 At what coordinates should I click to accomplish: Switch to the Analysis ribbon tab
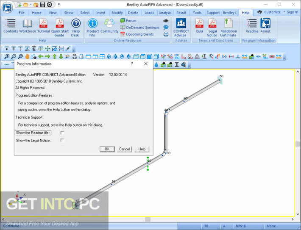[165, 13]
